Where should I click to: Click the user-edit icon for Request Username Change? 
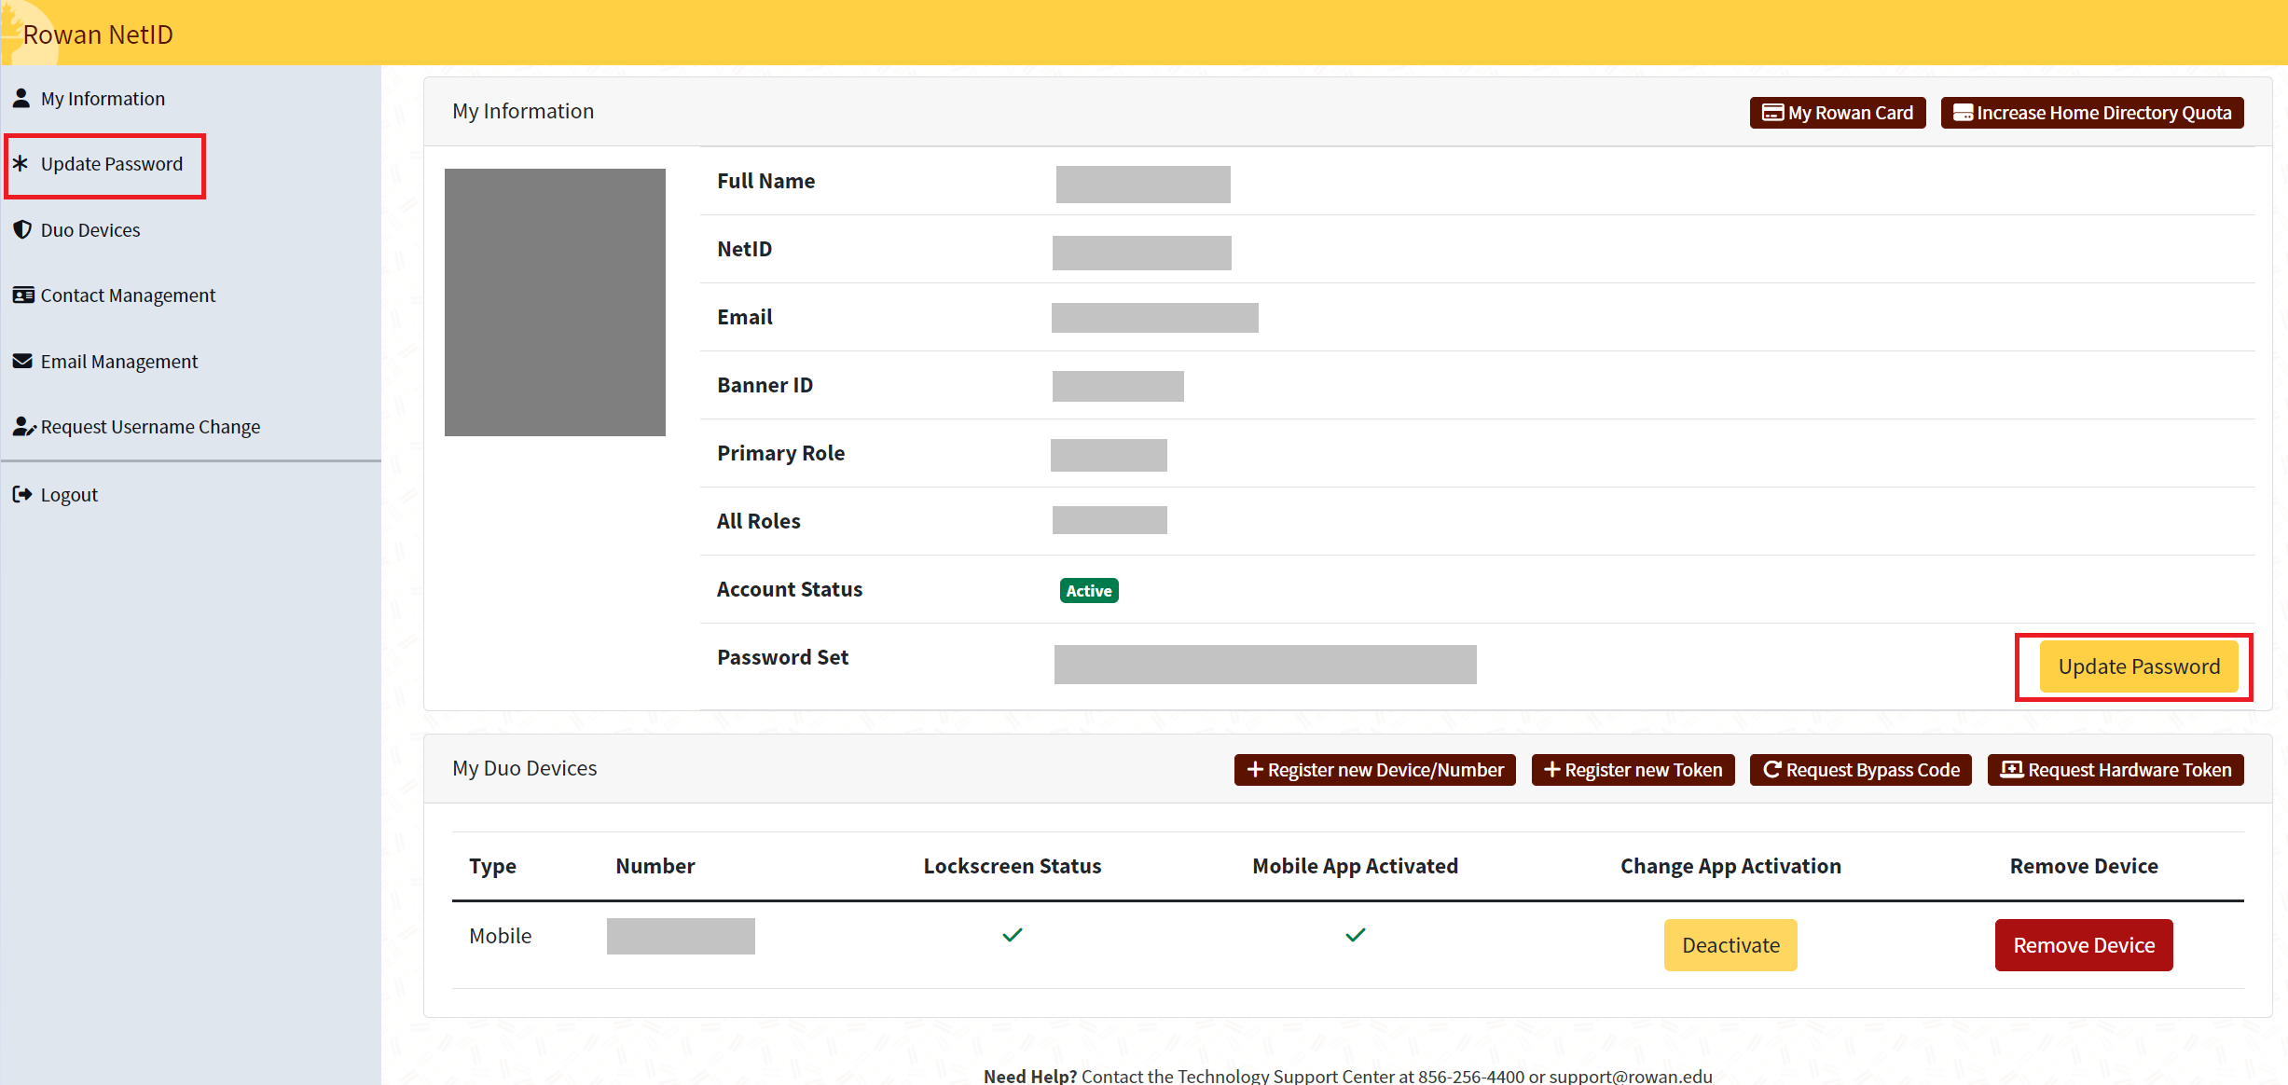click(x=23, y=427)
